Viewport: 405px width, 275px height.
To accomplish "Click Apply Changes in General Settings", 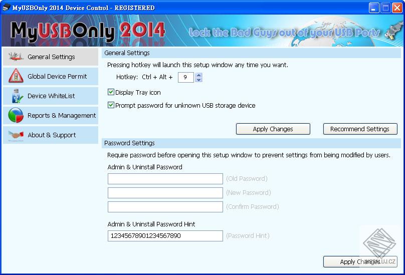I will pyautogui.click(x=273, y=129).
